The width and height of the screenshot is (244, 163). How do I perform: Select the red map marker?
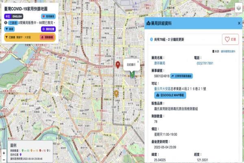[x=118, y=64]
